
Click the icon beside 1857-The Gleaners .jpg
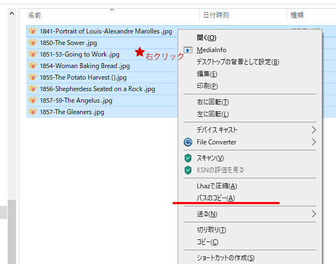tap(32, 112)
